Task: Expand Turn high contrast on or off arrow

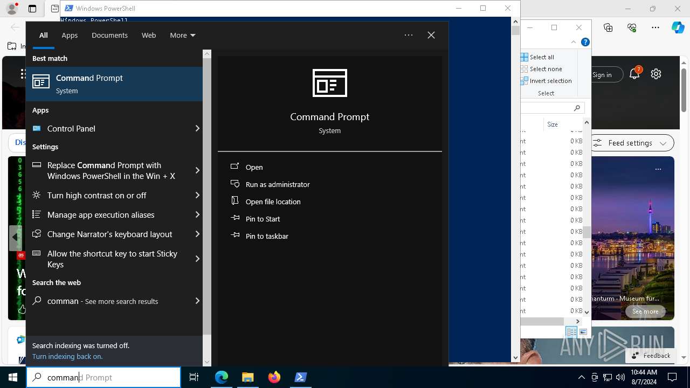Action: pyautogui.click(x=197, y=195)
